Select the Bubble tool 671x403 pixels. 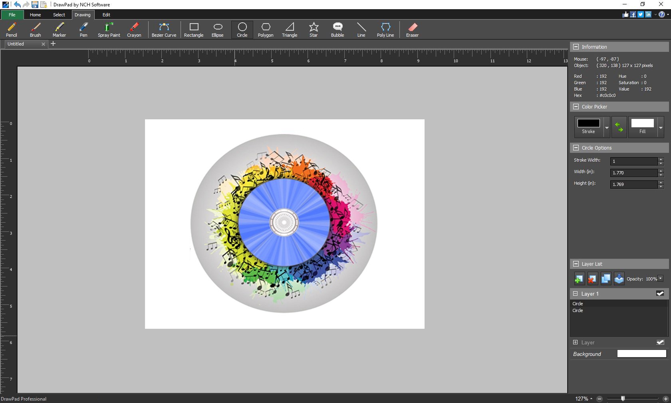(337, 30)
